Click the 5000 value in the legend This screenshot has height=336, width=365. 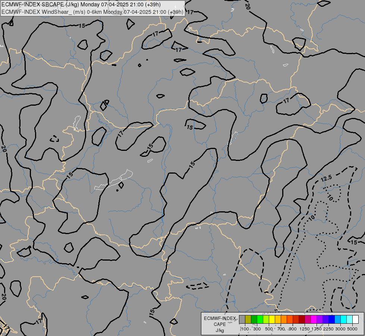352,329
